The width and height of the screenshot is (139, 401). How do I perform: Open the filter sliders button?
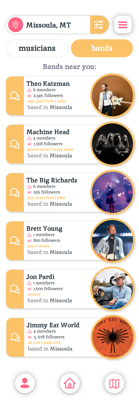[x=99, y=25]
